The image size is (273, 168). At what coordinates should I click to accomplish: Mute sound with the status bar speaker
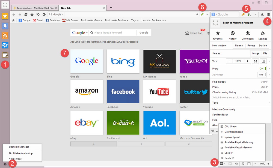coord(236,164)
